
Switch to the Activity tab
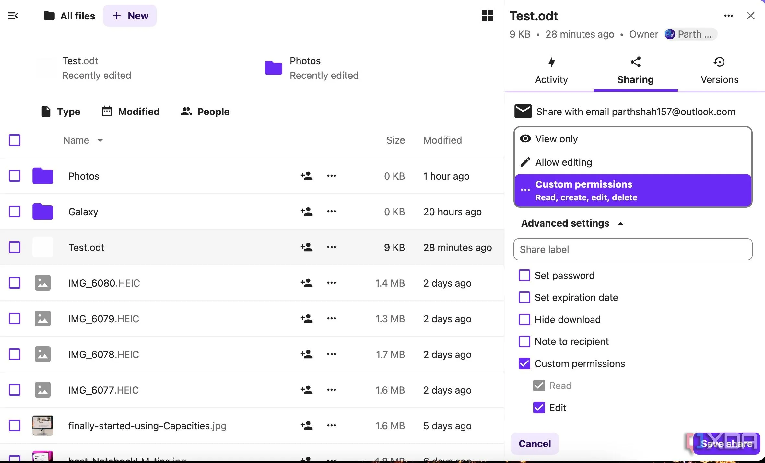(551, 71)
